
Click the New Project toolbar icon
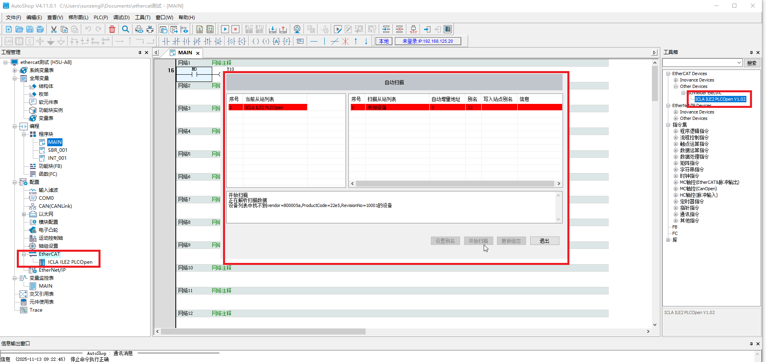8,29
